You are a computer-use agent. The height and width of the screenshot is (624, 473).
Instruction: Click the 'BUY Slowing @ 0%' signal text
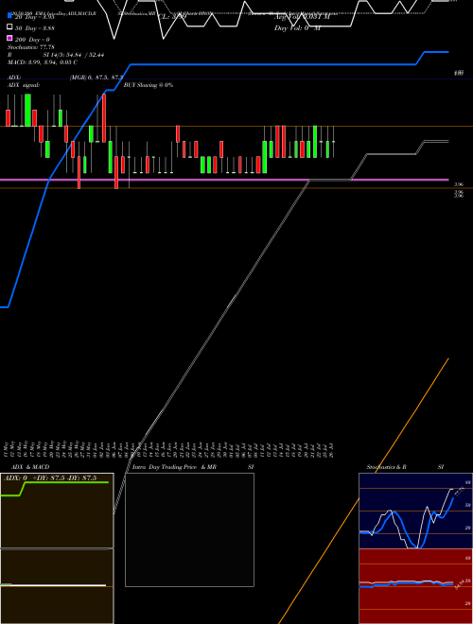click(x=149, y=85)
